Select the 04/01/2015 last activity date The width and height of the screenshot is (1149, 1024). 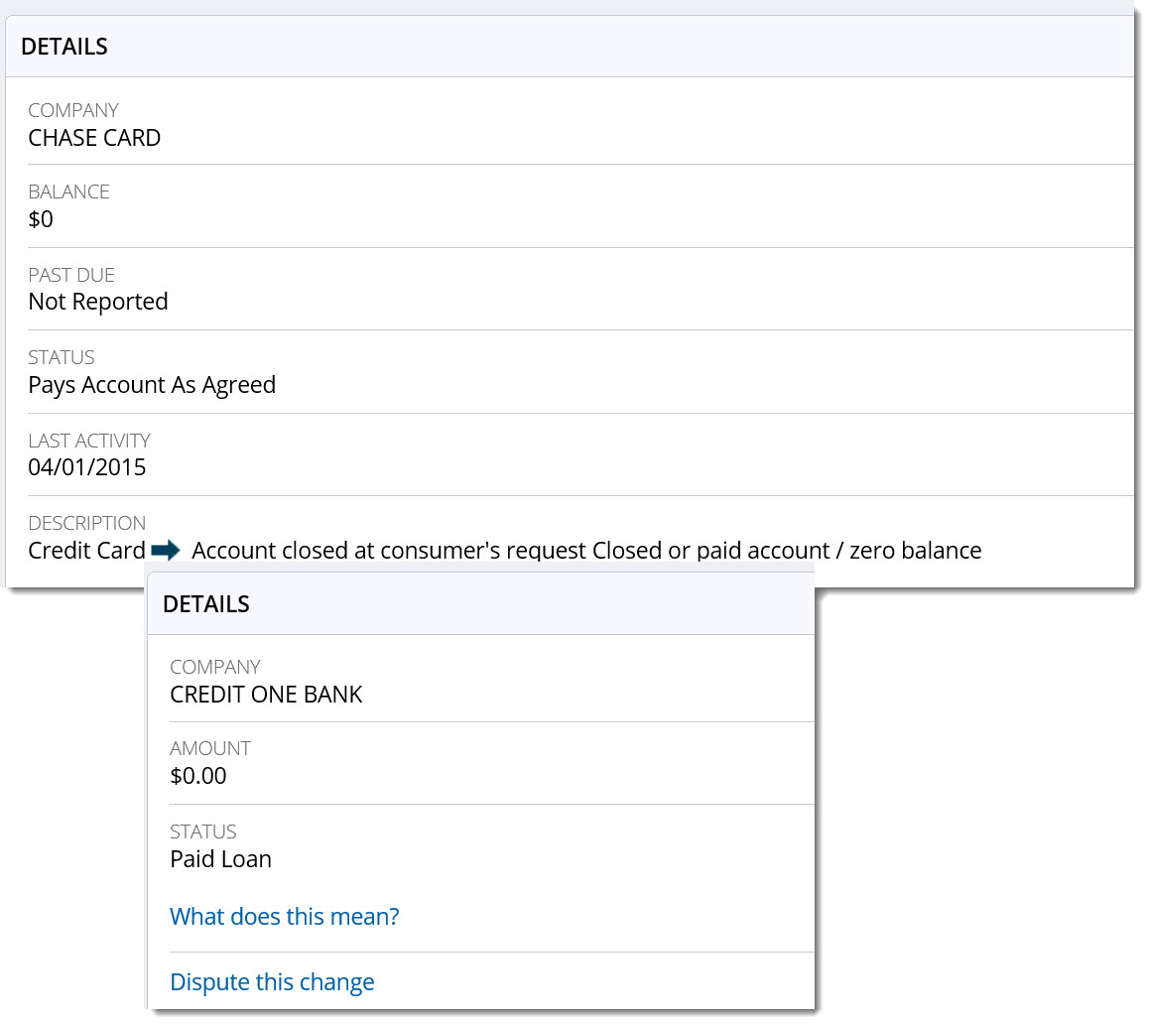click(87, 467)
